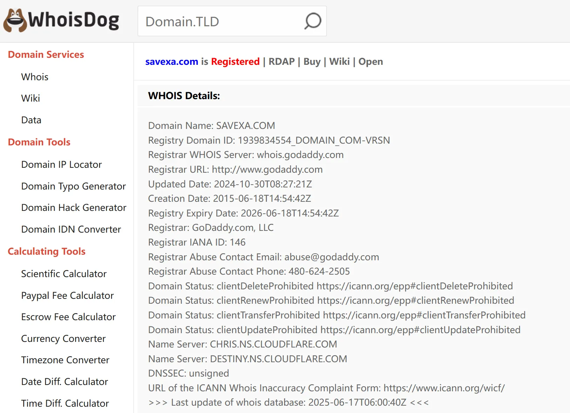Viewport: 570px width, 413px height.
Task: Click the Registrar IANA ID: 146 line
Action: 197,242
